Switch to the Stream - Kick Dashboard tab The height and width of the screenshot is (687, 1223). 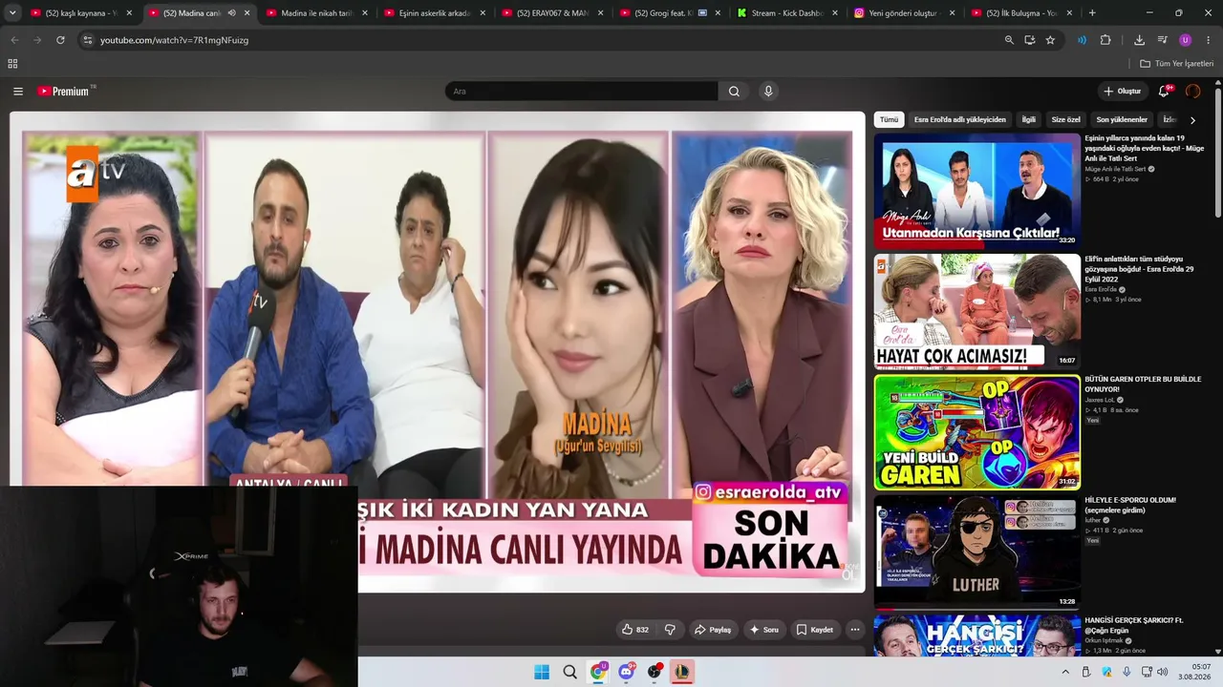pos(789,13)
